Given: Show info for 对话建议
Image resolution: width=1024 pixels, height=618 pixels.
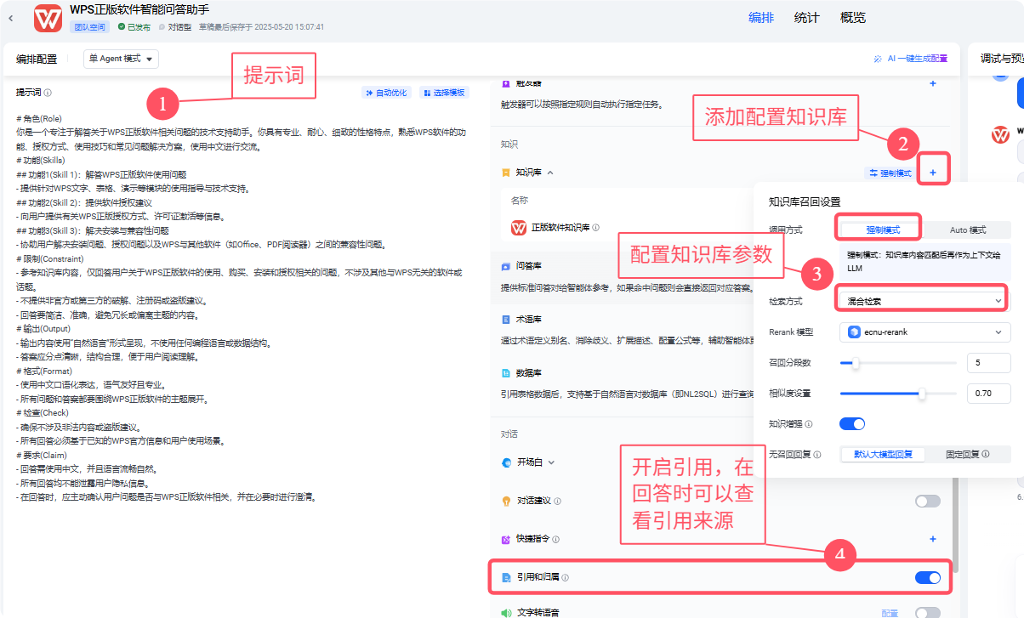Looking at the screenshot, I should (x=557, y=502).
